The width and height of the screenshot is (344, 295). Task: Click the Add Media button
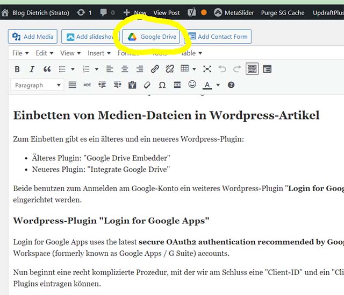pyautogui.click(x=33, y=37)
